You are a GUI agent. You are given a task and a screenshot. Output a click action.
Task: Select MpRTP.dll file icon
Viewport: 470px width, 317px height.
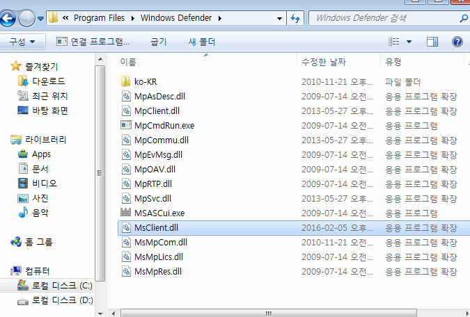click(x=126, y=184)
